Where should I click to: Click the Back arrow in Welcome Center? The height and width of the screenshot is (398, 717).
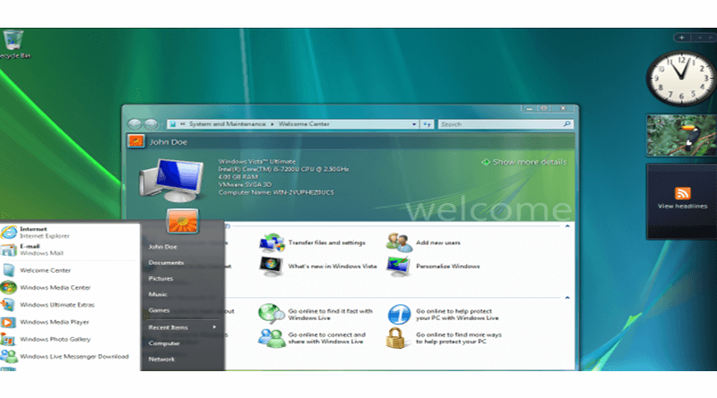pos(135,124)
